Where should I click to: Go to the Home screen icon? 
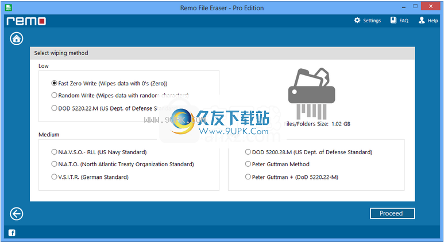click(x=17, y=39)
